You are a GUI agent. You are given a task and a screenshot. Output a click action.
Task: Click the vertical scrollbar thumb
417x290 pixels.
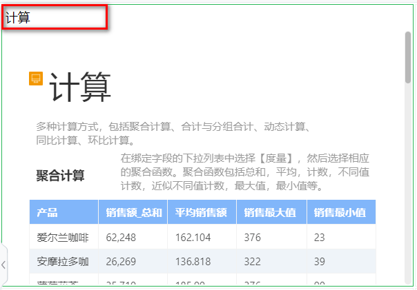(x=407, y=55)
